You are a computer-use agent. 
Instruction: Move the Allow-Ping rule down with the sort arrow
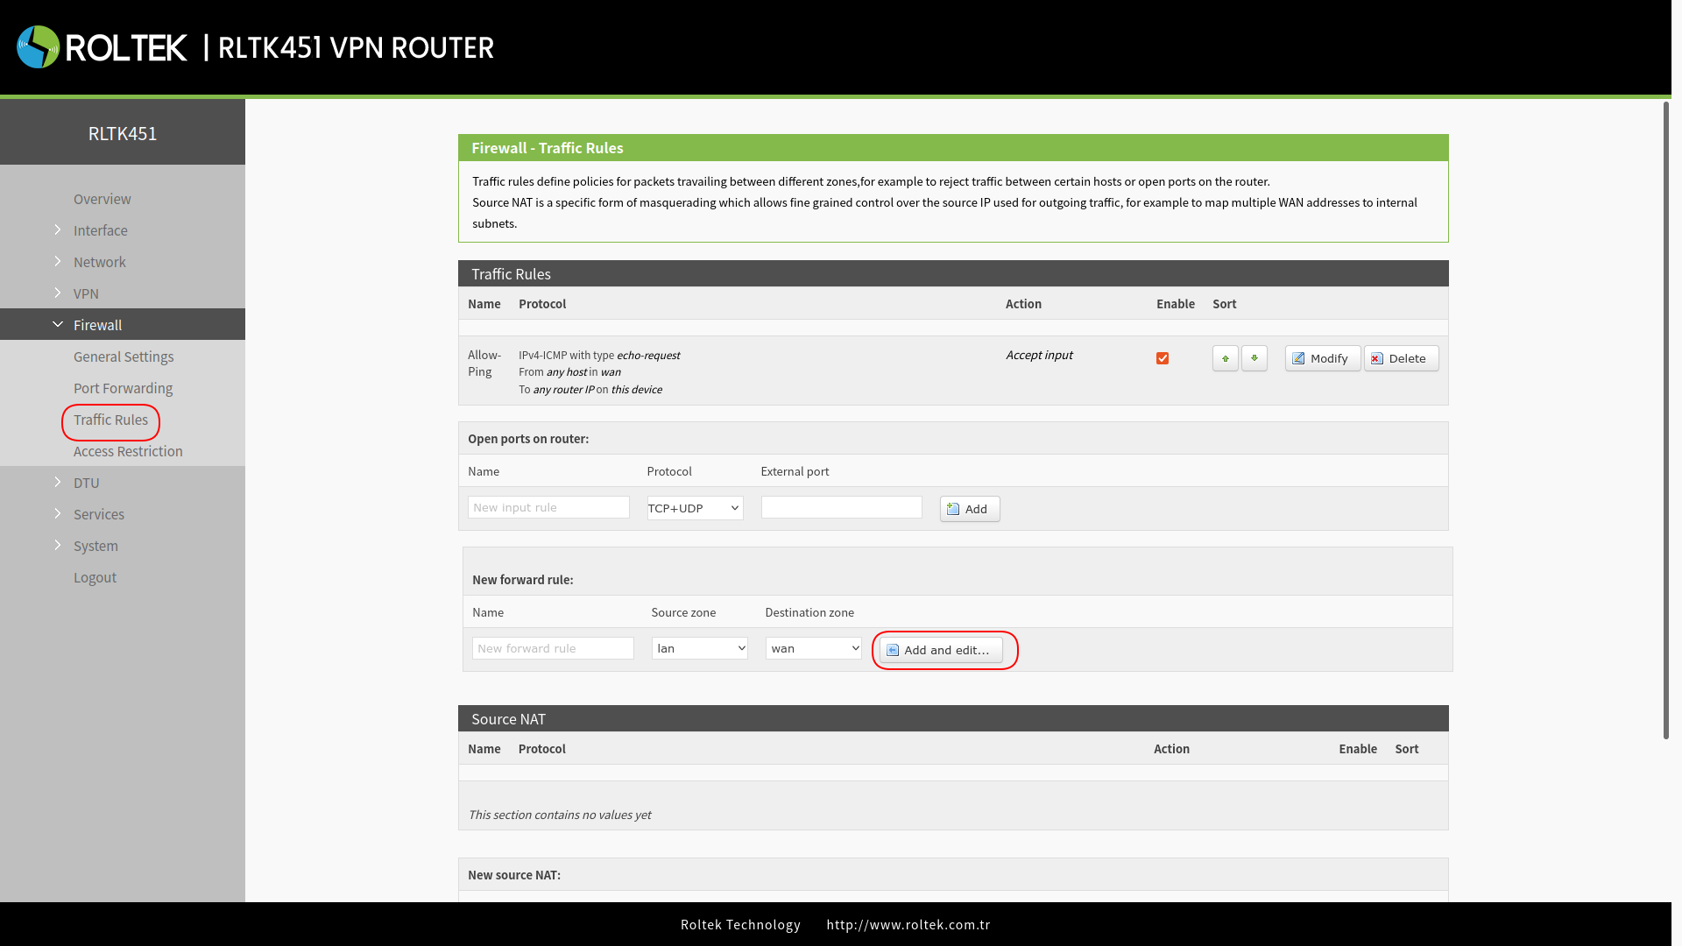click(x=1254, y=358)
